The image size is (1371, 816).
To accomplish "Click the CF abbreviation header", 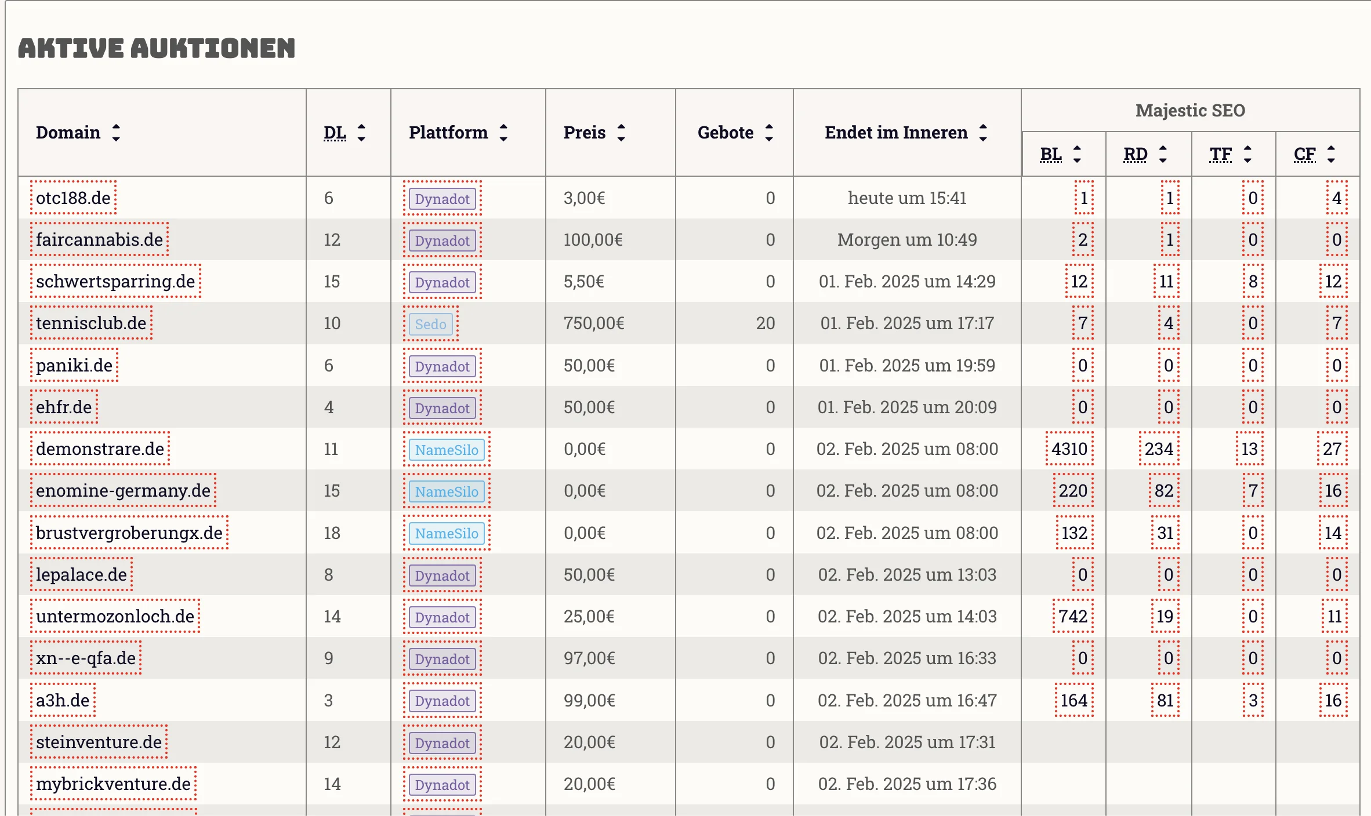I will 1305,154.
